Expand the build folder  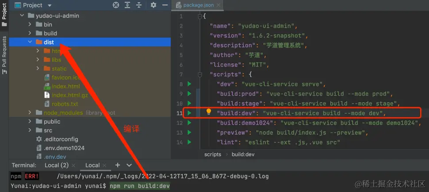(30, 33)
